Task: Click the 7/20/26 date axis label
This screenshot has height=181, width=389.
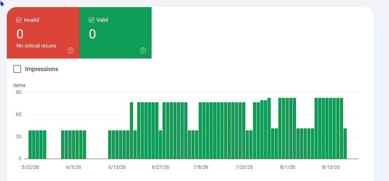Action: pyautogui.click(x=244, y=167)
